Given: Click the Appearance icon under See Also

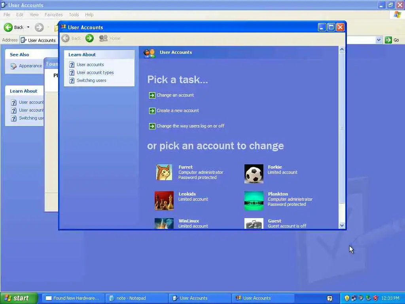Looking at the screenshot, I should pos(13,66).
